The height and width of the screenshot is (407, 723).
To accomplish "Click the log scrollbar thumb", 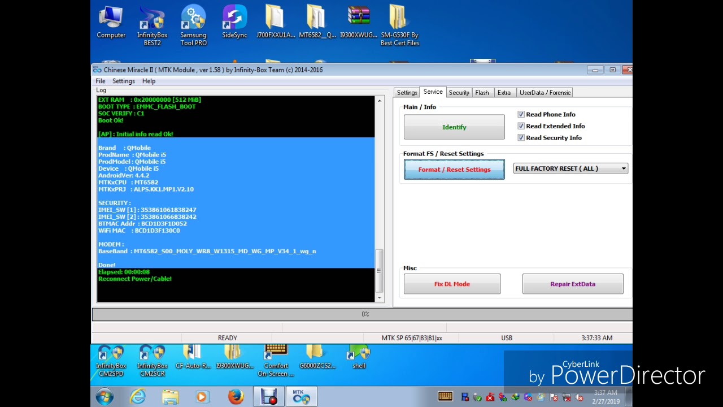I will click(x=380, y=270).
